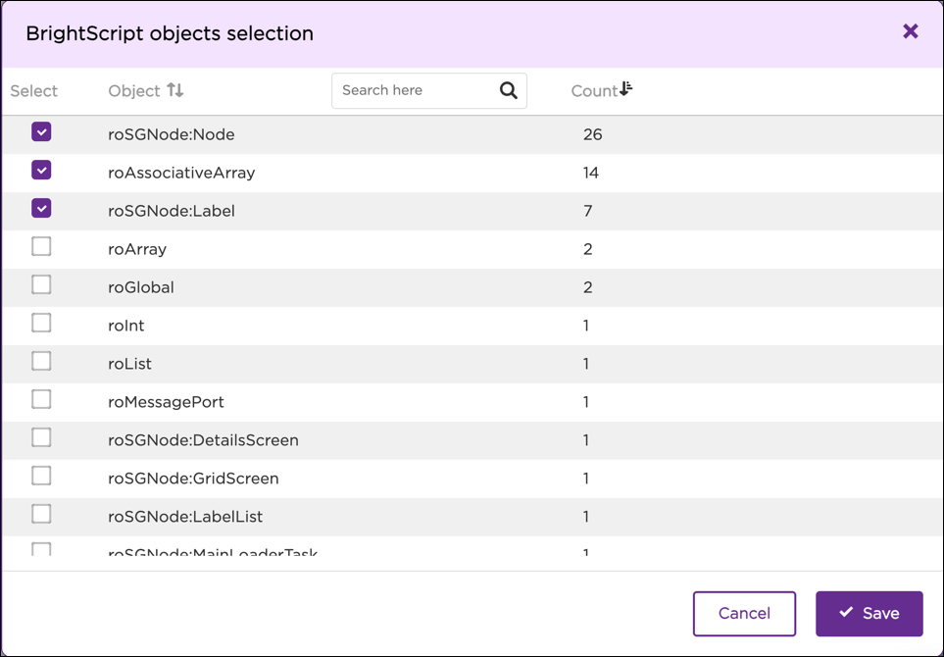Image resolution: width=944 pixels, height=657 pixels.
Task: Enable the roSGNode:GridScreen checkbox
Action: click(40, 476)
